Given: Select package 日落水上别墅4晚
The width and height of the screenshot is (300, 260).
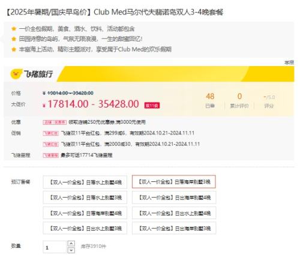Looking at the screenshot, I should click(x=85, y=182).
